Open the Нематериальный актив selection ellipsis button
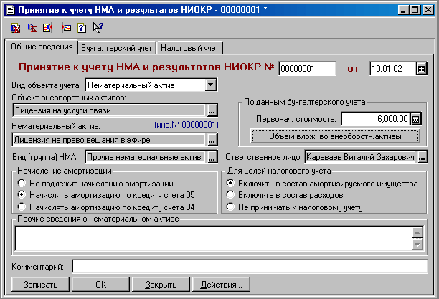This screenshot has width=439, height=299. click(212, 140)
